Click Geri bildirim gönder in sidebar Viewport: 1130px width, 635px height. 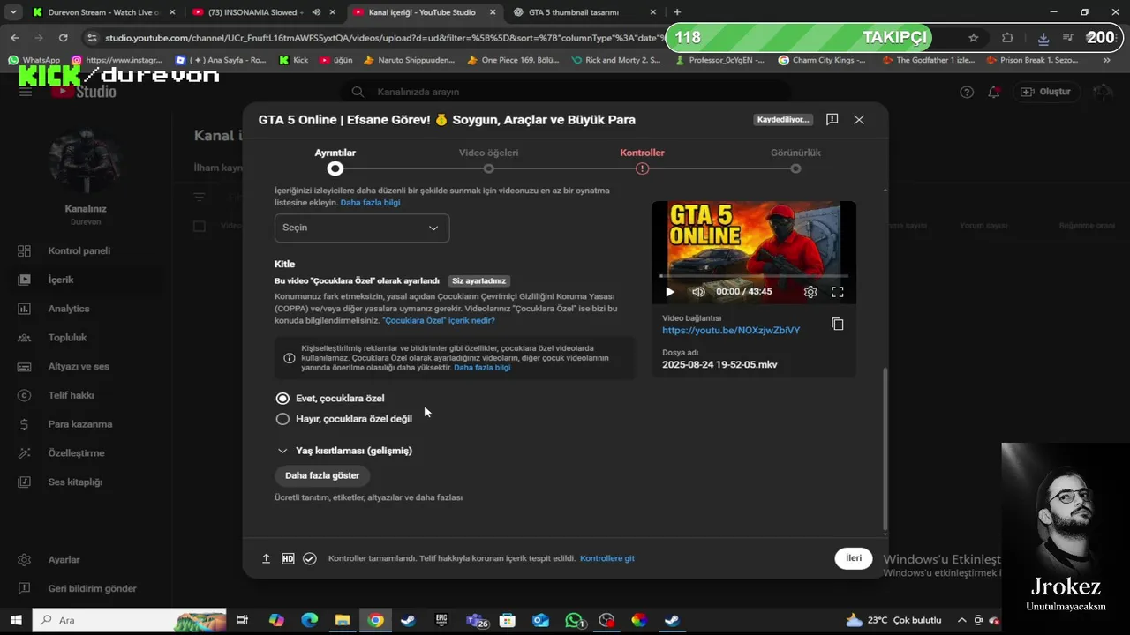(x=92, y=588)
